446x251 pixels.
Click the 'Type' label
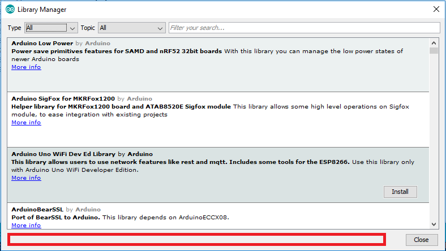coord(15,28)
